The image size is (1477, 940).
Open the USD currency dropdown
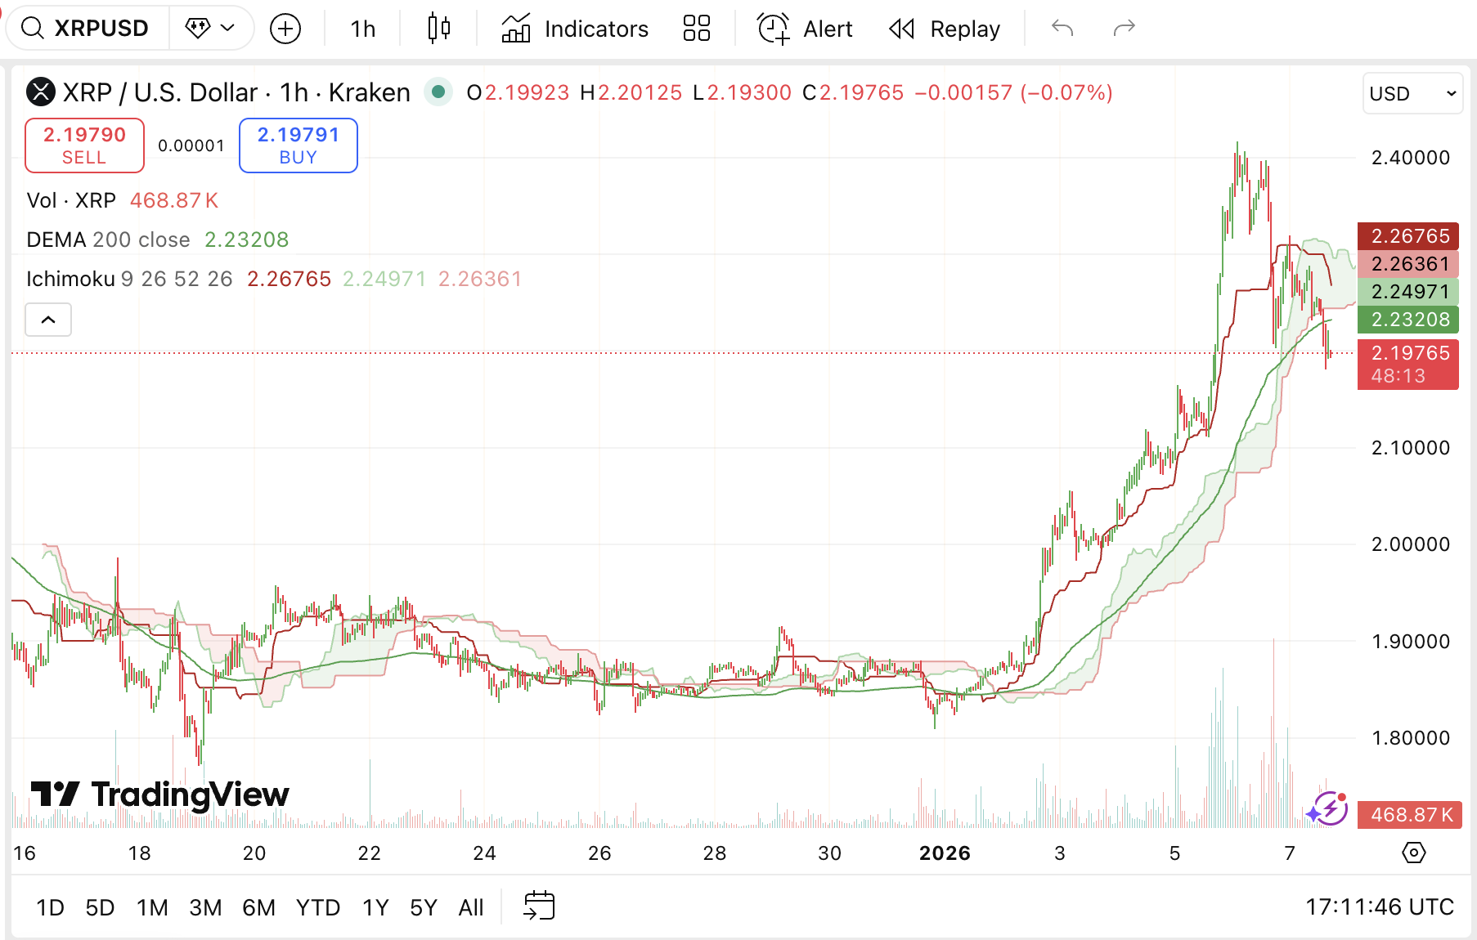pyautogui.click(x=1412, y=93)
